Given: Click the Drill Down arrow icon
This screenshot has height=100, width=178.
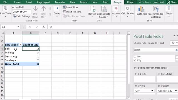Looking at the screenshot, I should [x=35, y=9].
